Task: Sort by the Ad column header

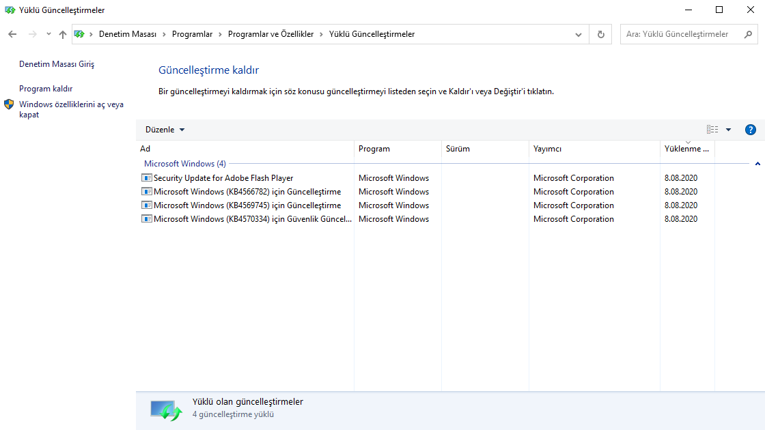Action: tap(245, 149)
